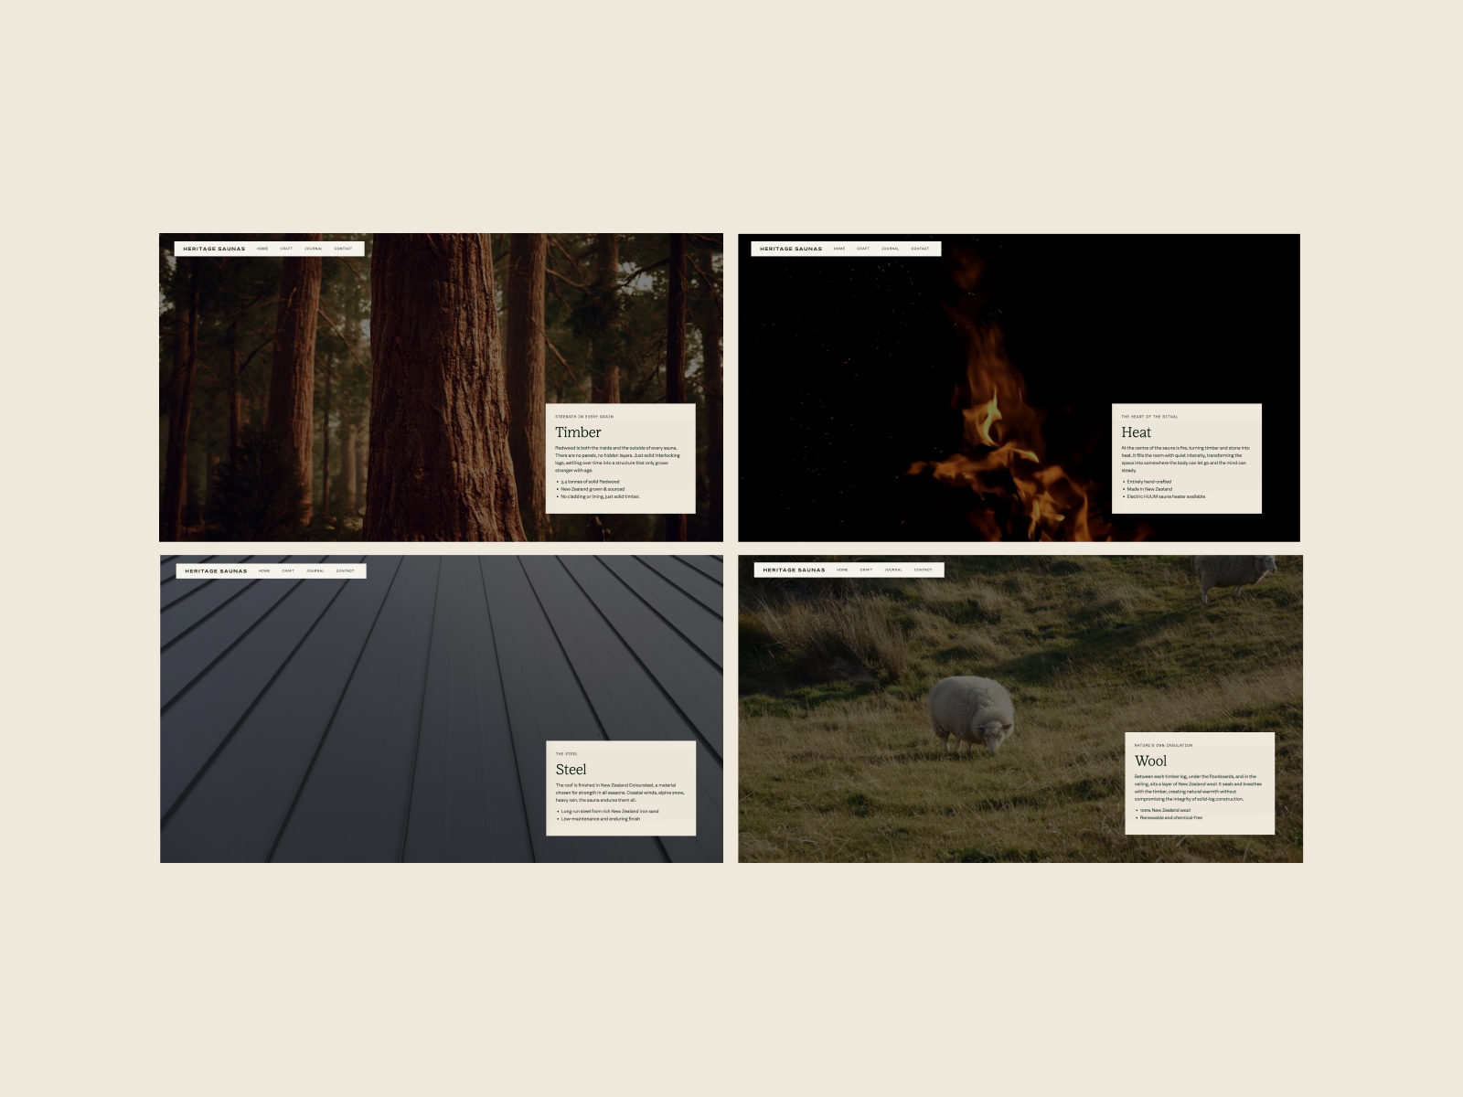Click bullet 'Long run steel from rich New Zealand iron sand'
Image resolution: width=1463 pixels, height=1097 pixels.
tap(610, 812)
